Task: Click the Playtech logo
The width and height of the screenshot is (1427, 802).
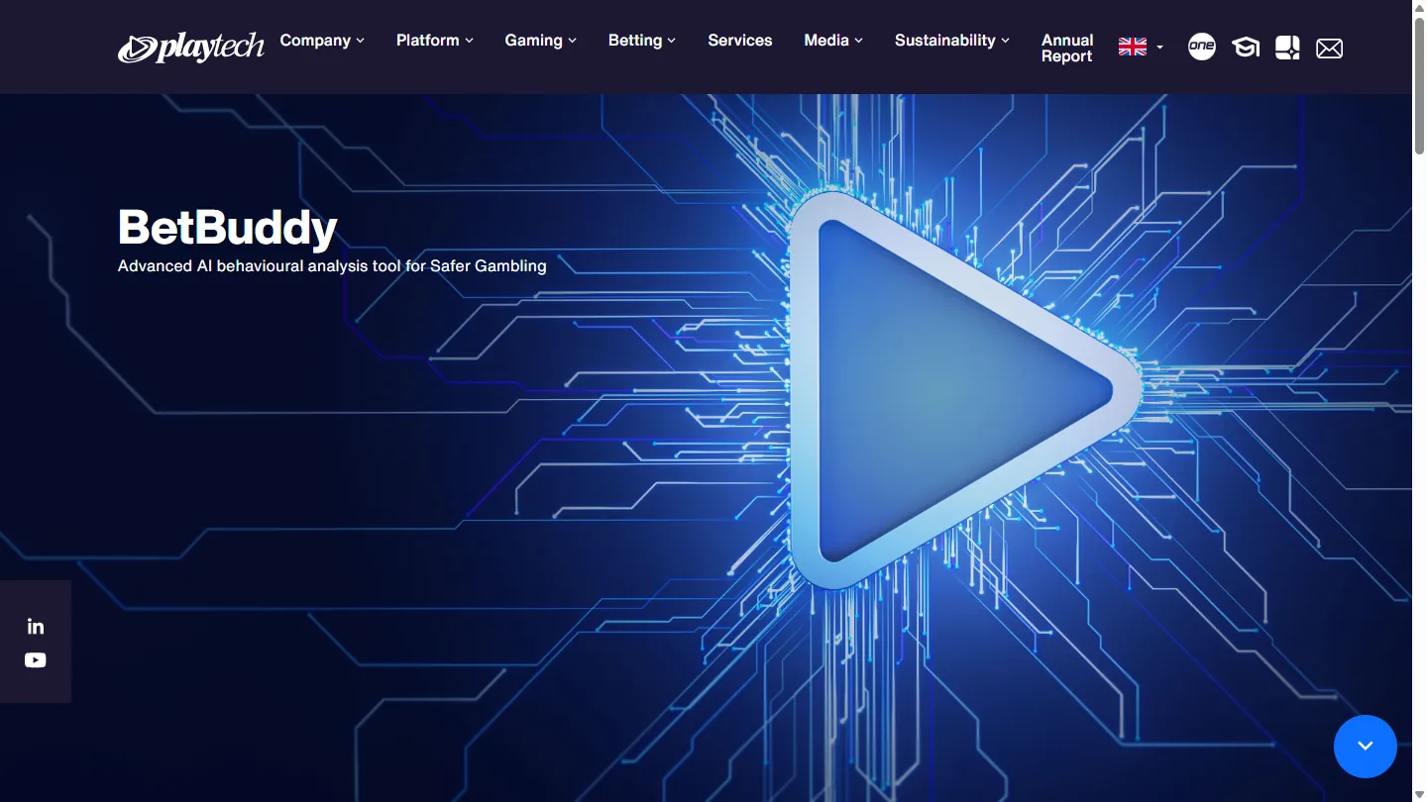Action: 191,47
